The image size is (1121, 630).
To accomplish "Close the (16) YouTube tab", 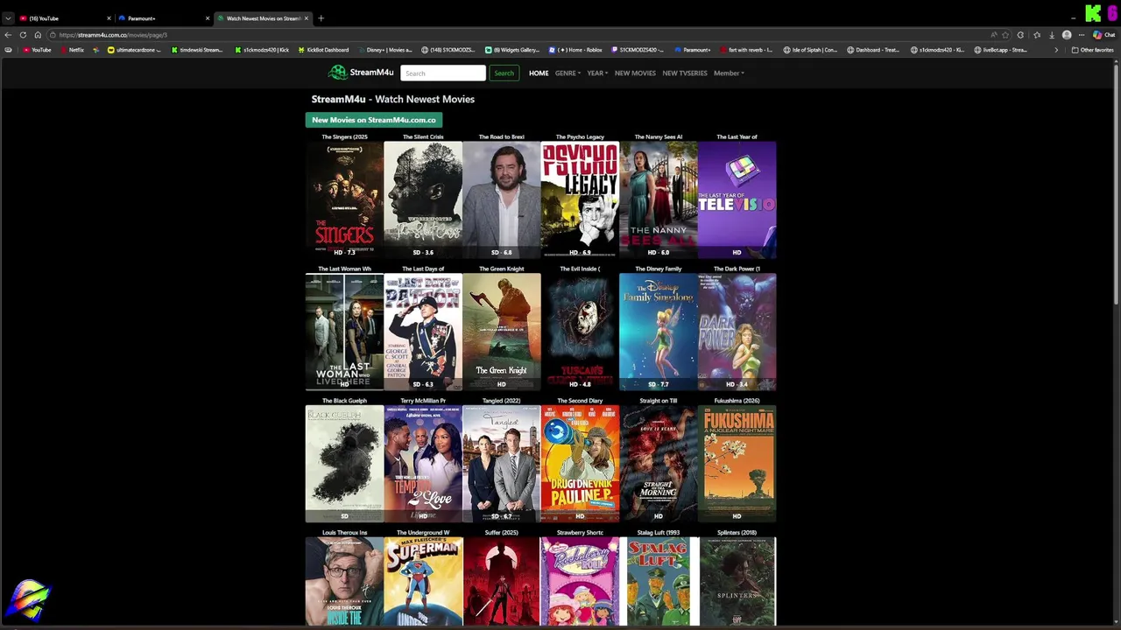I will pos(109,18).
